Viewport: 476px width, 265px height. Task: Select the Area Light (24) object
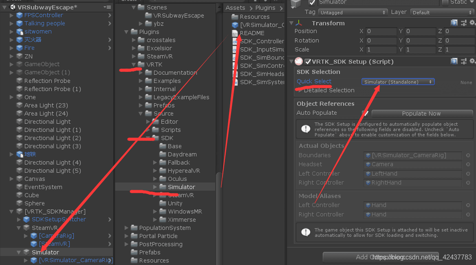[46, 114]
